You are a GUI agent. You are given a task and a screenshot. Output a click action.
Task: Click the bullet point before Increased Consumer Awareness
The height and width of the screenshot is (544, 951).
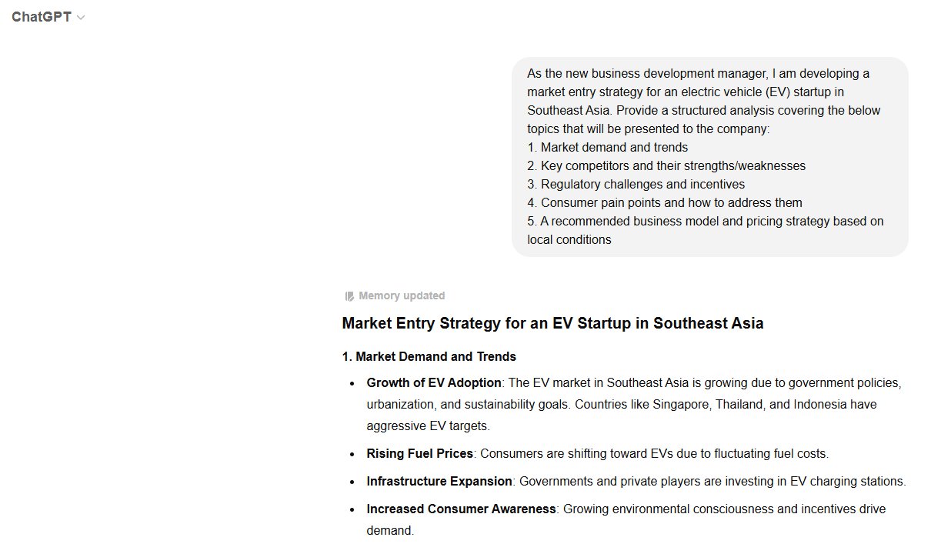(x=352, y=509)
